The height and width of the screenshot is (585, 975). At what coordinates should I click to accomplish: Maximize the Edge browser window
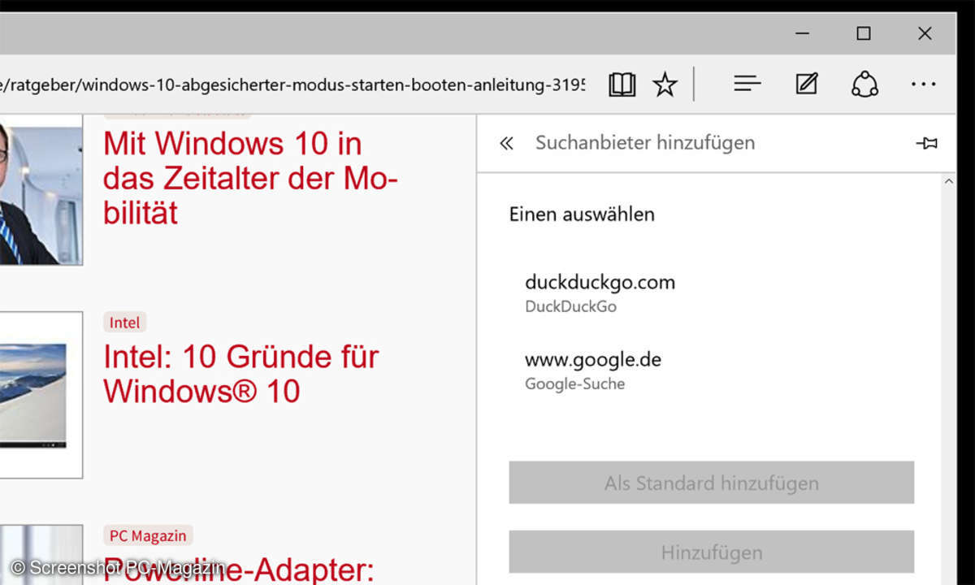[x=864, y=33]
